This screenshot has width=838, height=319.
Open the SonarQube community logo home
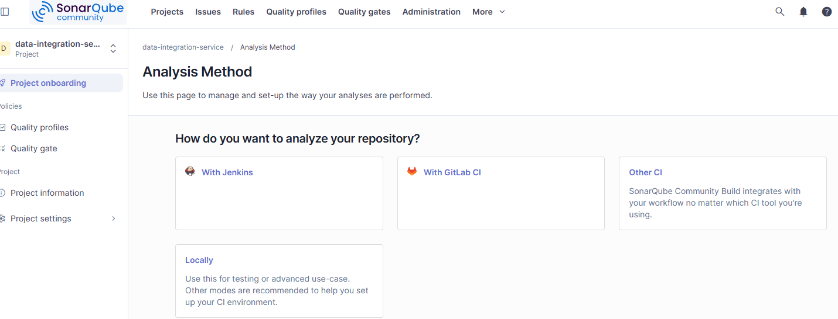[x=78, y=12]
